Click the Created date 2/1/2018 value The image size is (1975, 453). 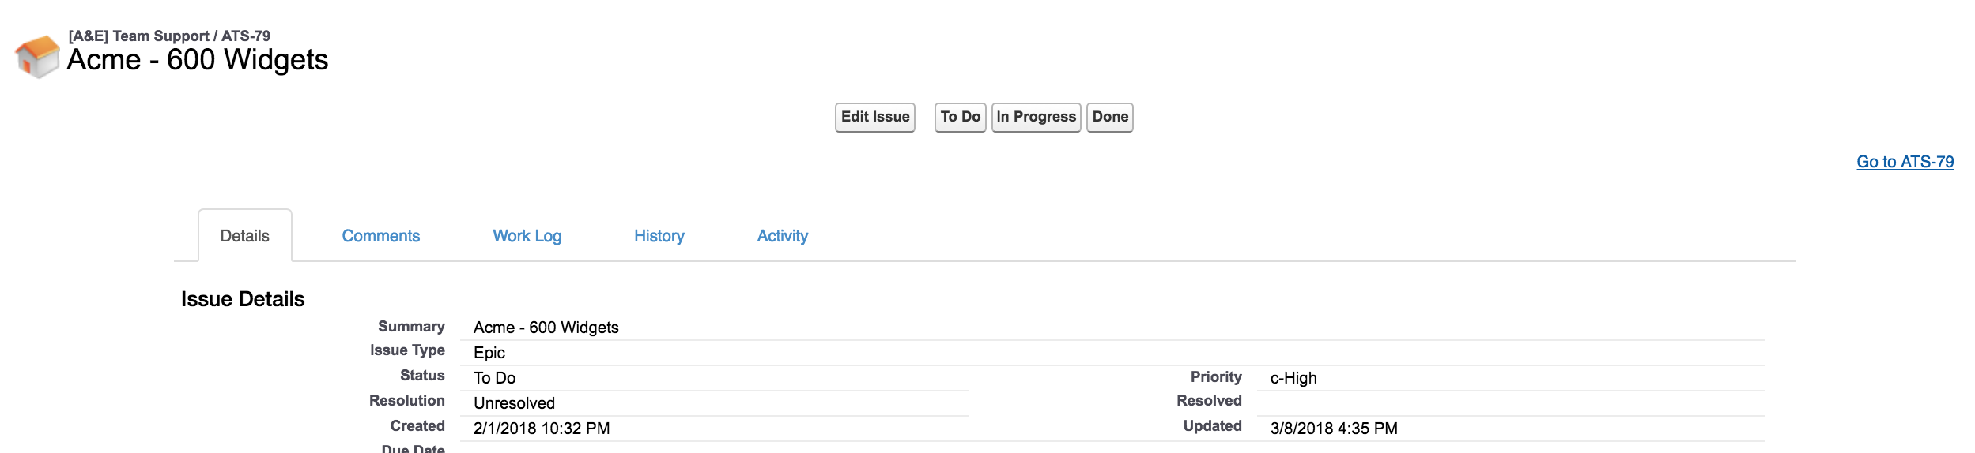coord(541,429)
